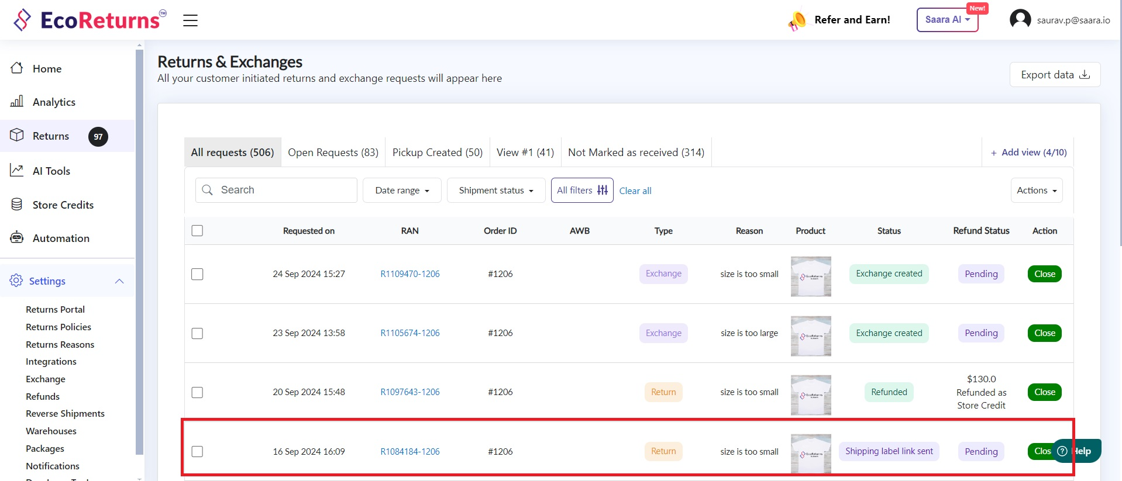Open RAN link R1084184-1206
Image resolution: width=1122 pixels, height=481 pixels.
tap(409, 452)
